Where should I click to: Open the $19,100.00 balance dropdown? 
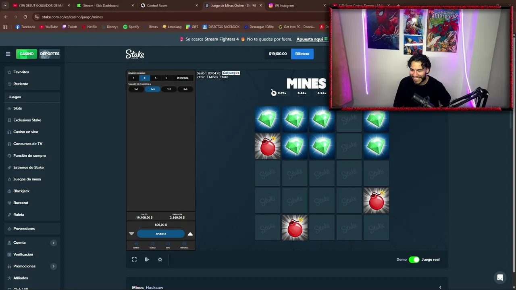pyautogui.click(x=278, y=54)
